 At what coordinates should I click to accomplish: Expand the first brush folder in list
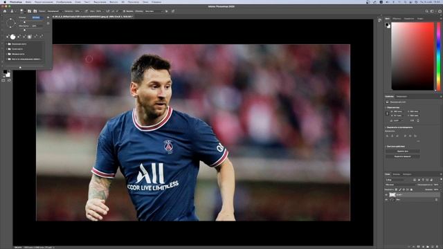(x=6, y=44)
